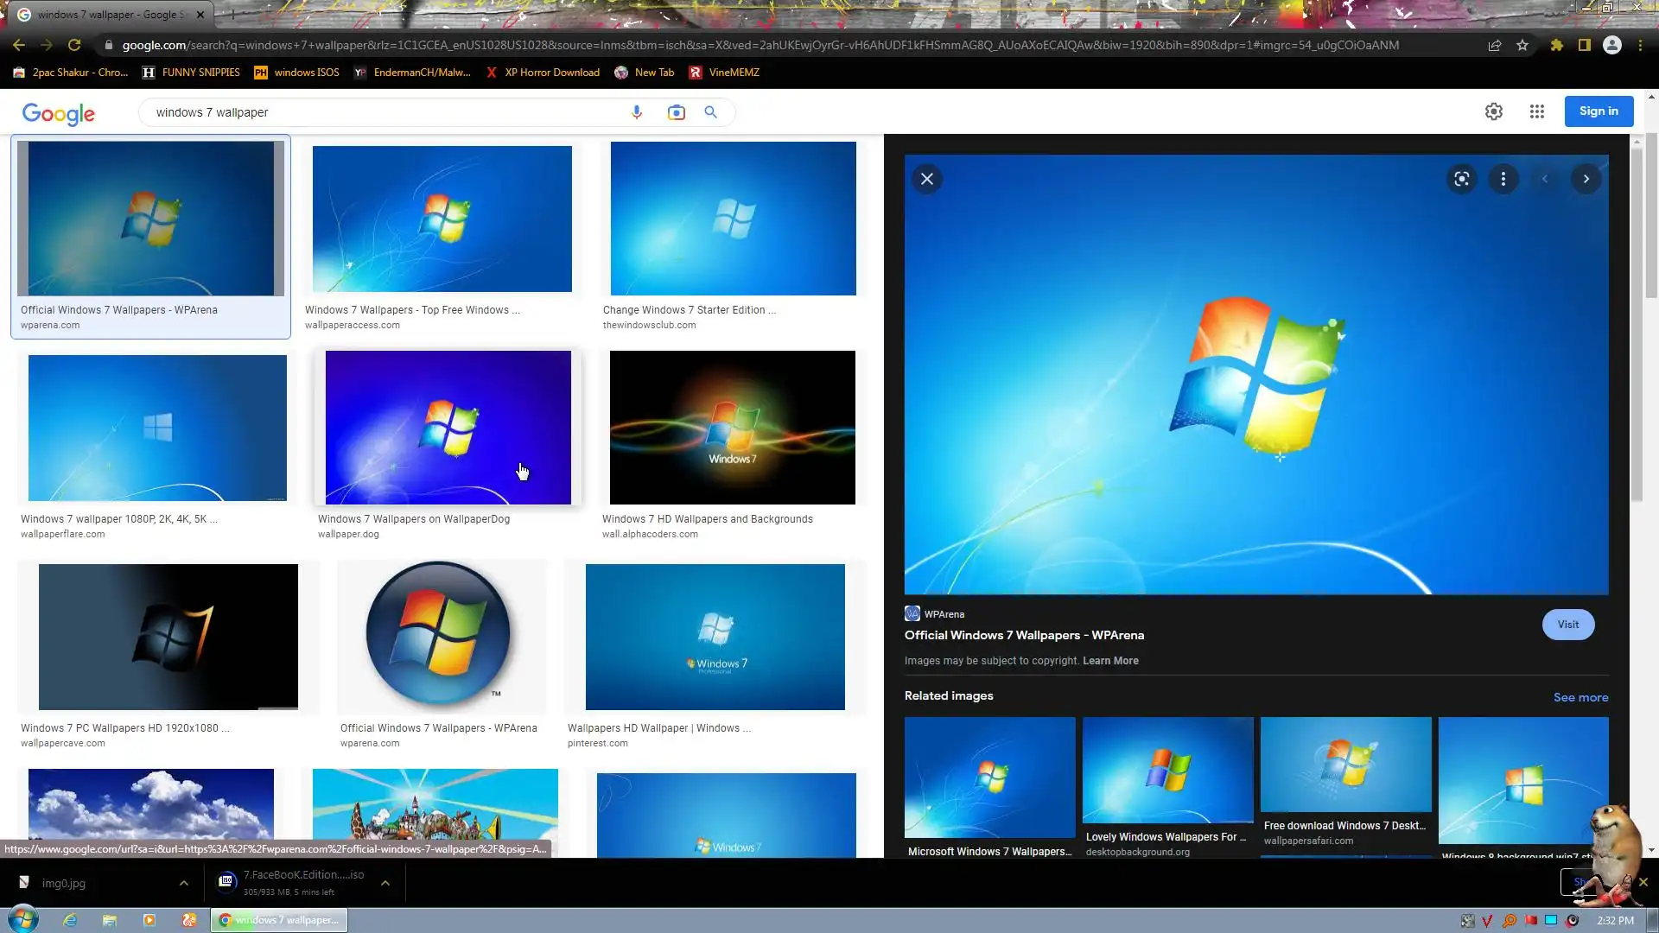Click the search magnifier button
This screenshot has height=933, width=1659.
click(710, 112)
